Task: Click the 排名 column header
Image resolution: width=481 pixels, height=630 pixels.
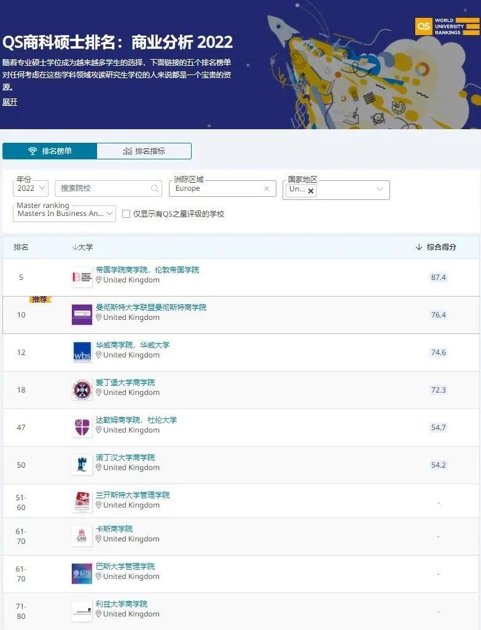Action: point(21,247)
